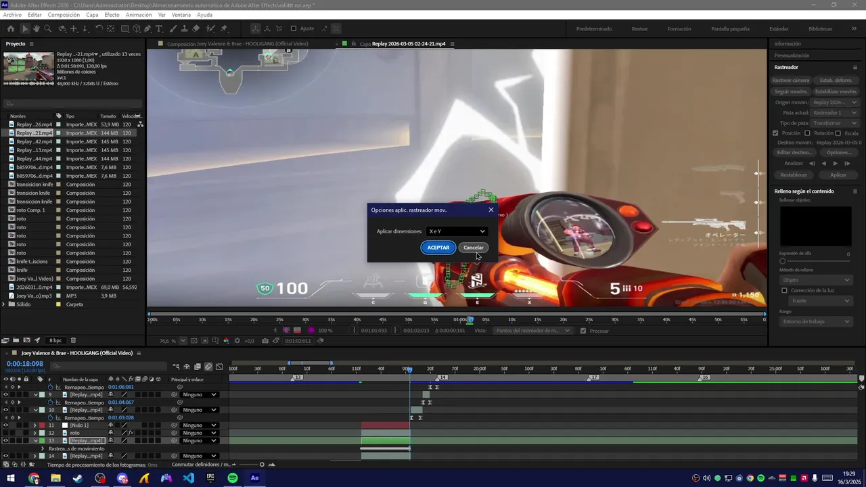Click analyze forward play icon in Rastreador
The image size is (866, 487).
point(836,163)
